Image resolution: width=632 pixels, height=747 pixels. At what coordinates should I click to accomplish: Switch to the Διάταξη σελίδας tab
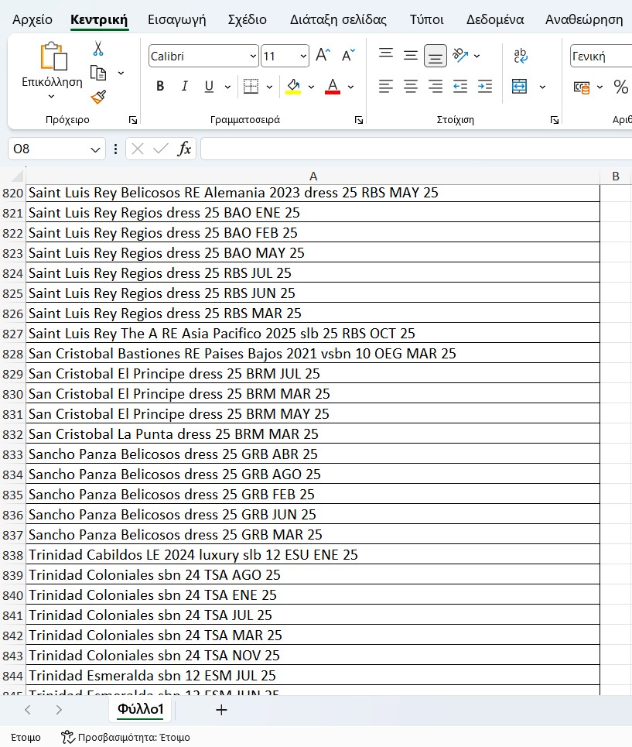pos(338,19)
